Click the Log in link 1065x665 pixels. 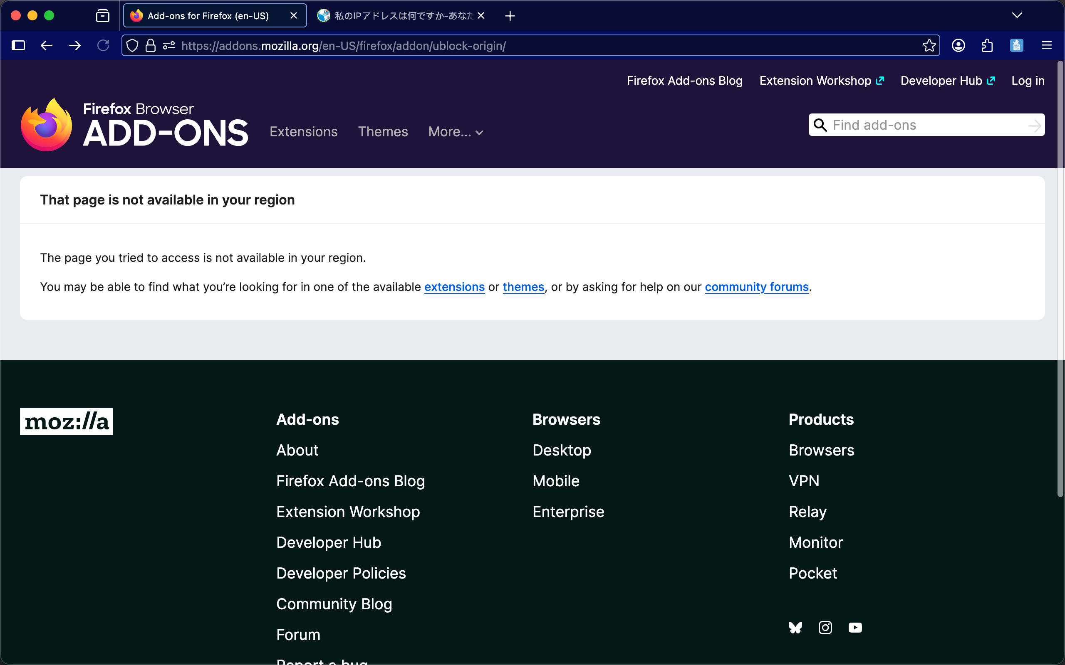pos(1028,81)
